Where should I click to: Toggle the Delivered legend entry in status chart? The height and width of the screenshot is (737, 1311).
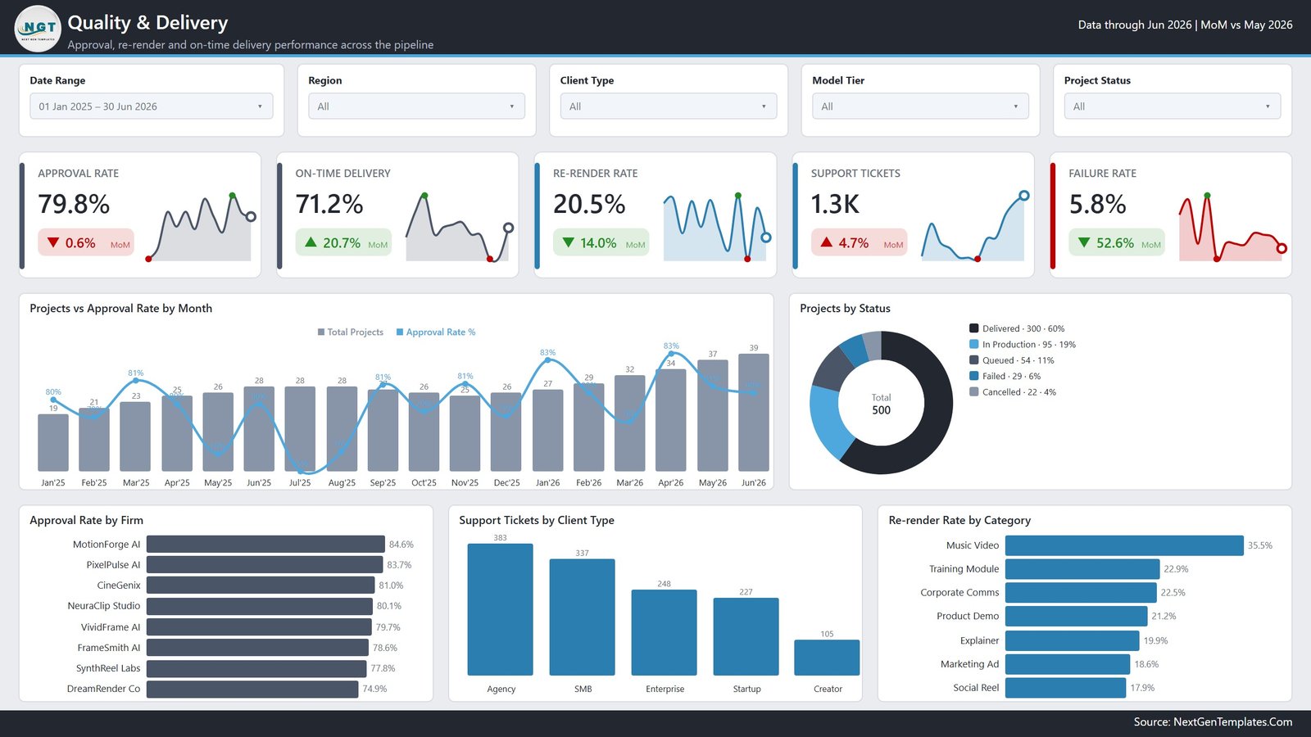click(x=1017, y=328)
